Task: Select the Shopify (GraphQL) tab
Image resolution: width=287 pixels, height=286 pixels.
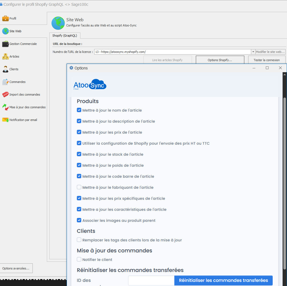Action: pyautogui.click(x=65, y=36)
